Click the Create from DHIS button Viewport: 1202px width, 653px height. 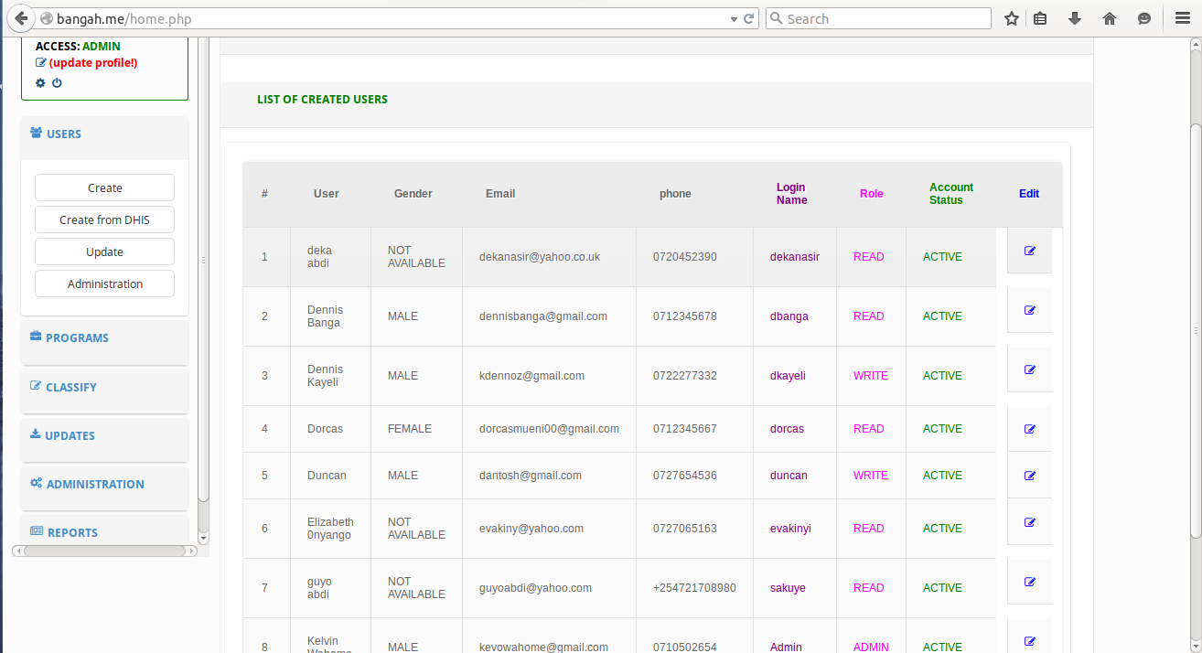[x=104, y=219]
